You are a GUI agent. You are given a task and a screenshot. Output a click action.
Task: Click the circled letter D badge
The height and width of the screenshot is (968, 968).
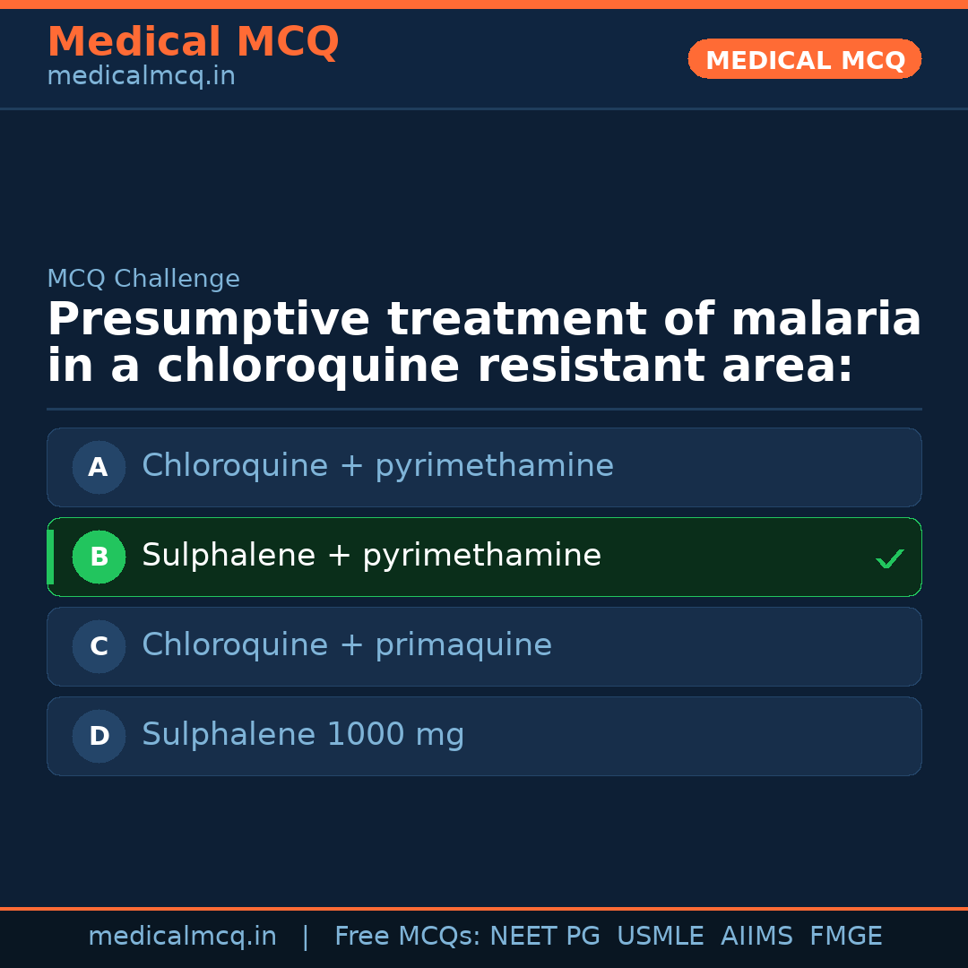[99, 736]
